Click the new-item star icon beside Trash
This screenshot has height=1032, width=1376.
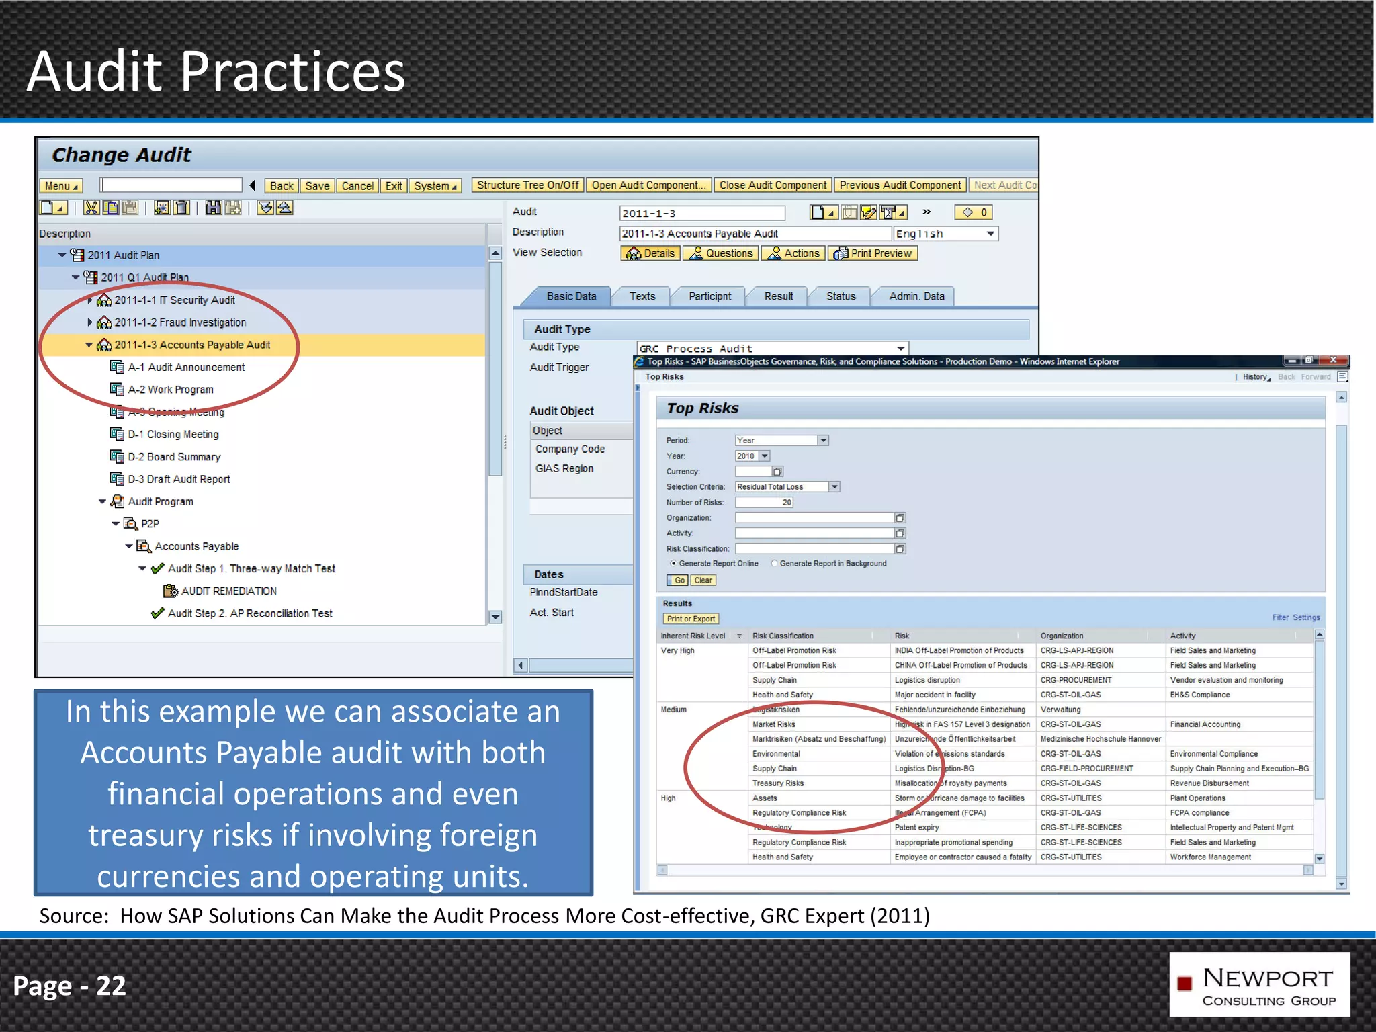click(x=162, y=208)
